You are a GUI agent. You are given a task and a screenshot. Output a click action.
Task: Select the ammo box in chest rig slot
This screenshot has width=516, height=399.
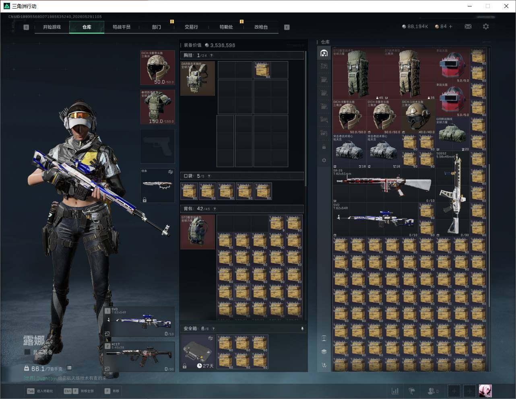(x=262, y=70)
